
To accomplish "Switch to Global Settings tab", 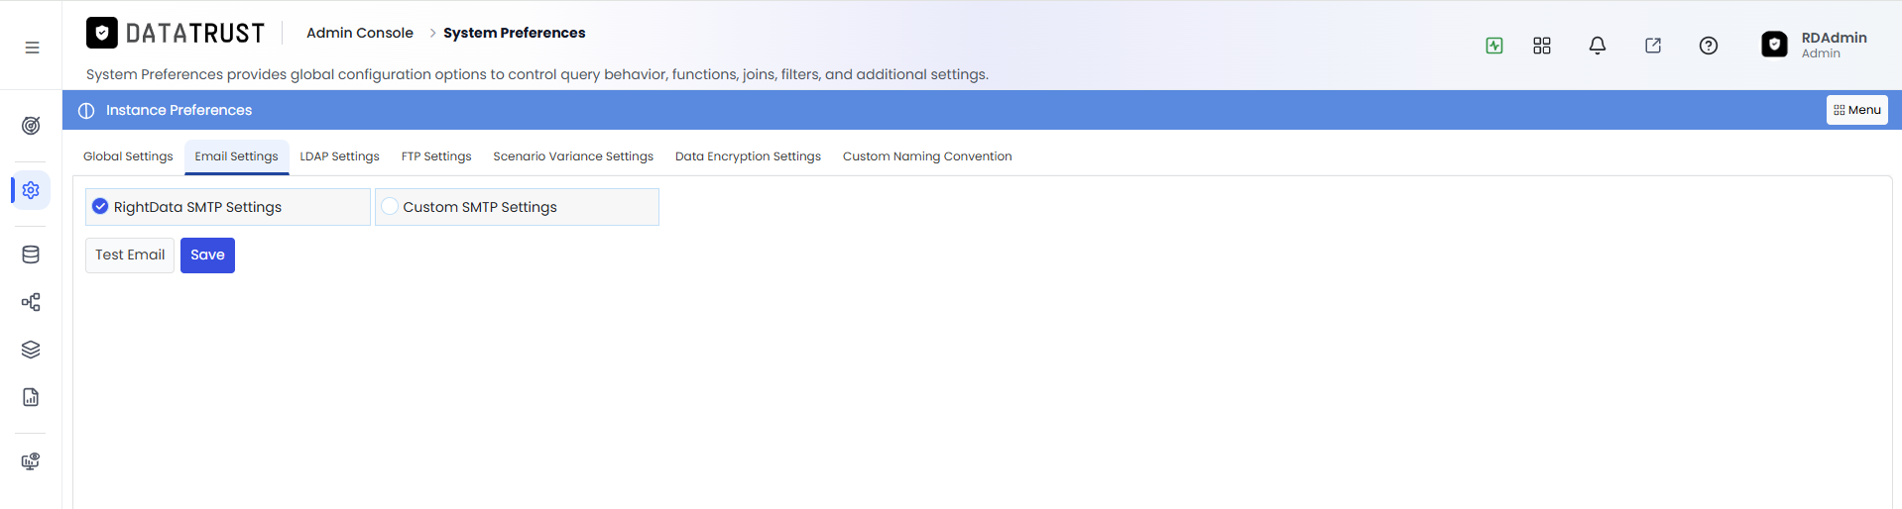I will [x=128, y=156].
